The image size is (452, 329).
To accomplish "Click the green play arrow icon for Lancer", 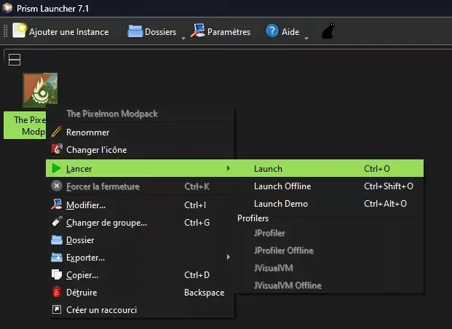I will point(56,168).
